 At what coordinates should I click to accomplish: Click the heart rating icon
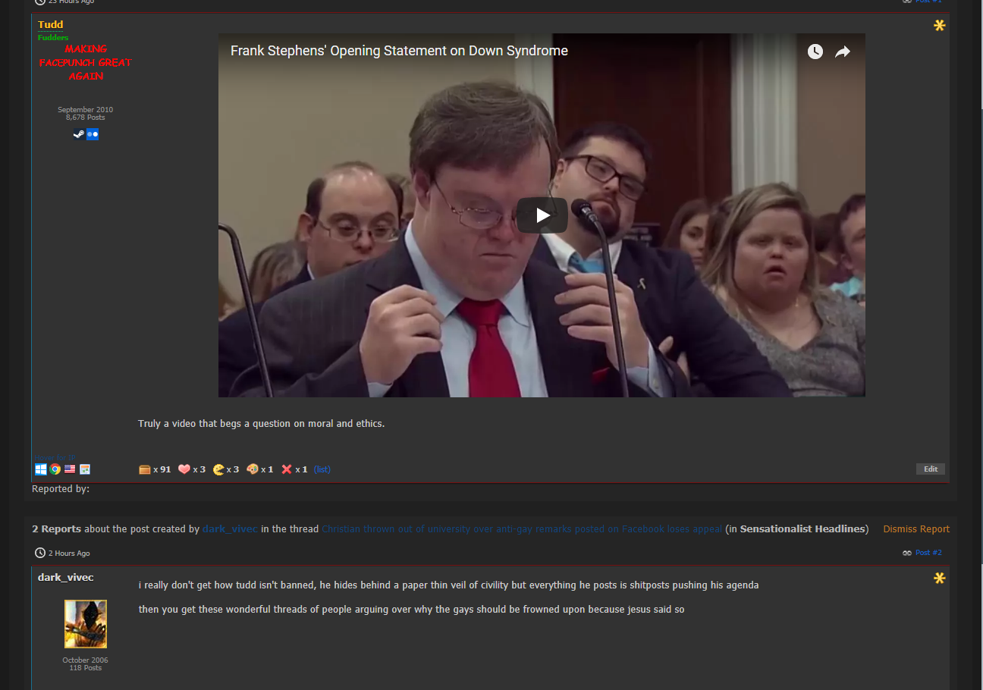[184, 469]
